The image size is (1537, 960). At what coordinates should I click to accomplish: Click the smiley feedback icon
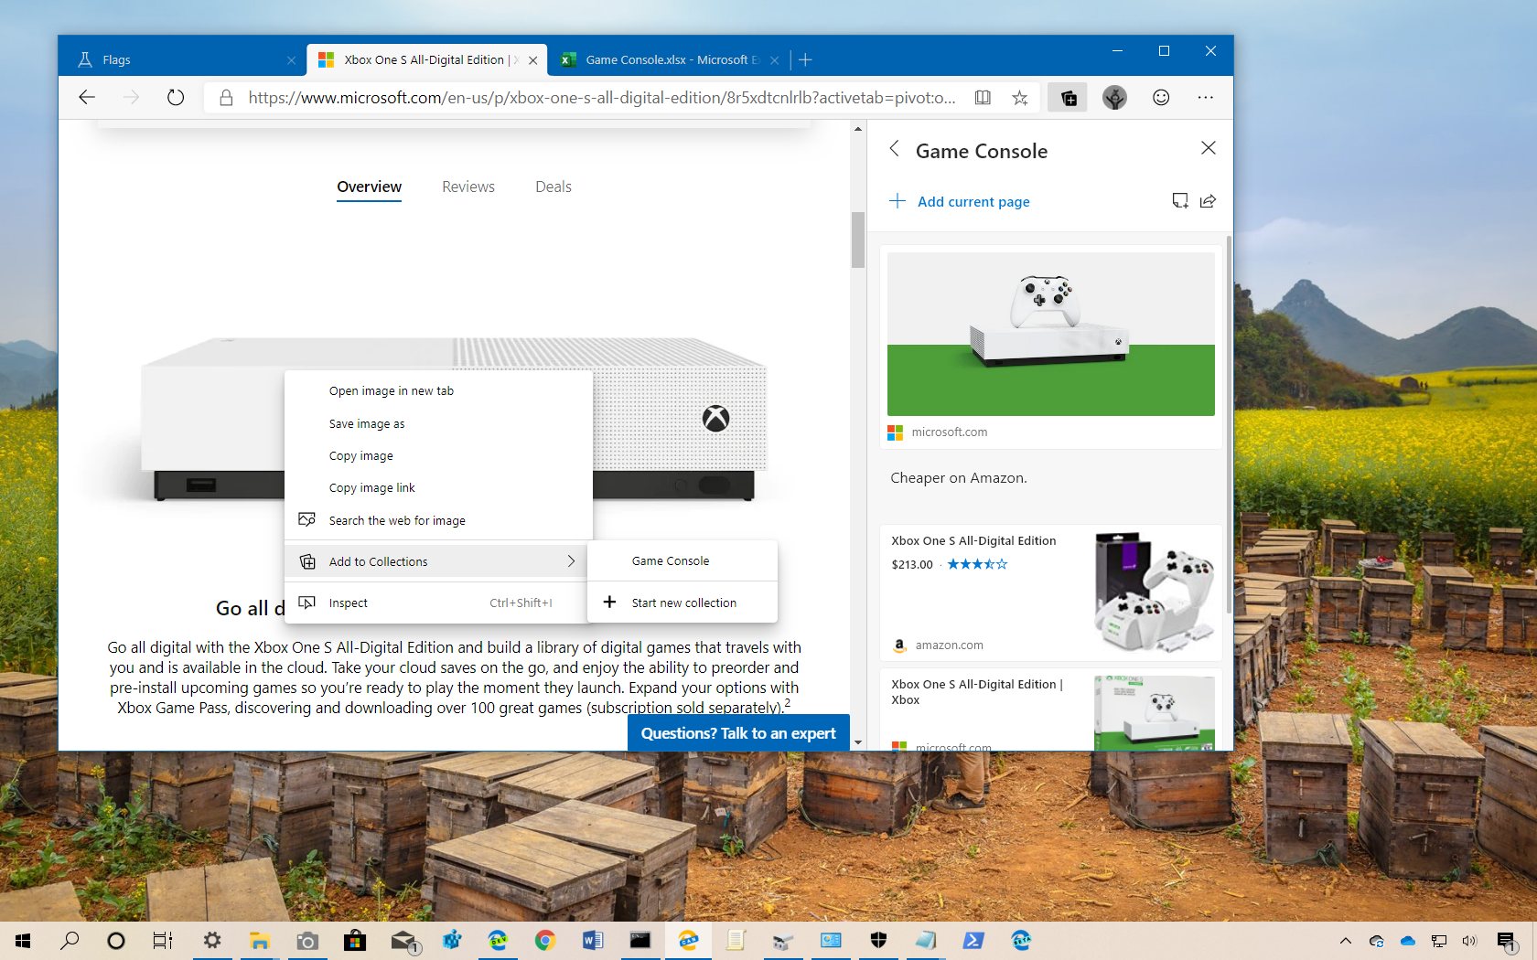click(x=1161, y=98)
